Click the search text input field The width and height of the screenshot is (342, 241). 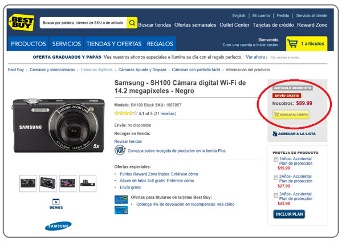(83, 23)
